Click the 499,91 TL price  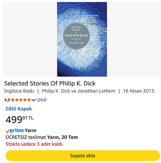tap(20, 119)
